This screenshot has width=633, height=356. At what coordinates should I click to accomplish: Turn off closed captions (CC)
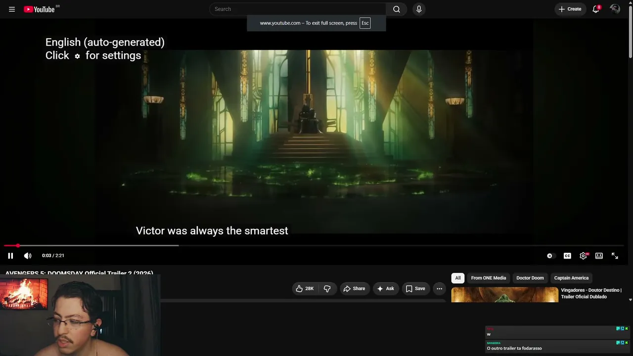coord(567,256)
